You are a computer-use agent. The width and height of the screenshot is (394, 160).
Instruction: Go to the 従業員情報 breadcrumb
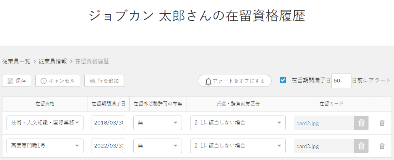point(53,61)
